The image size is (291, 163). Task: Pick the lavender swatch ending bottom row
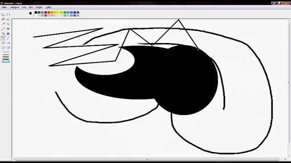(78, 15)
